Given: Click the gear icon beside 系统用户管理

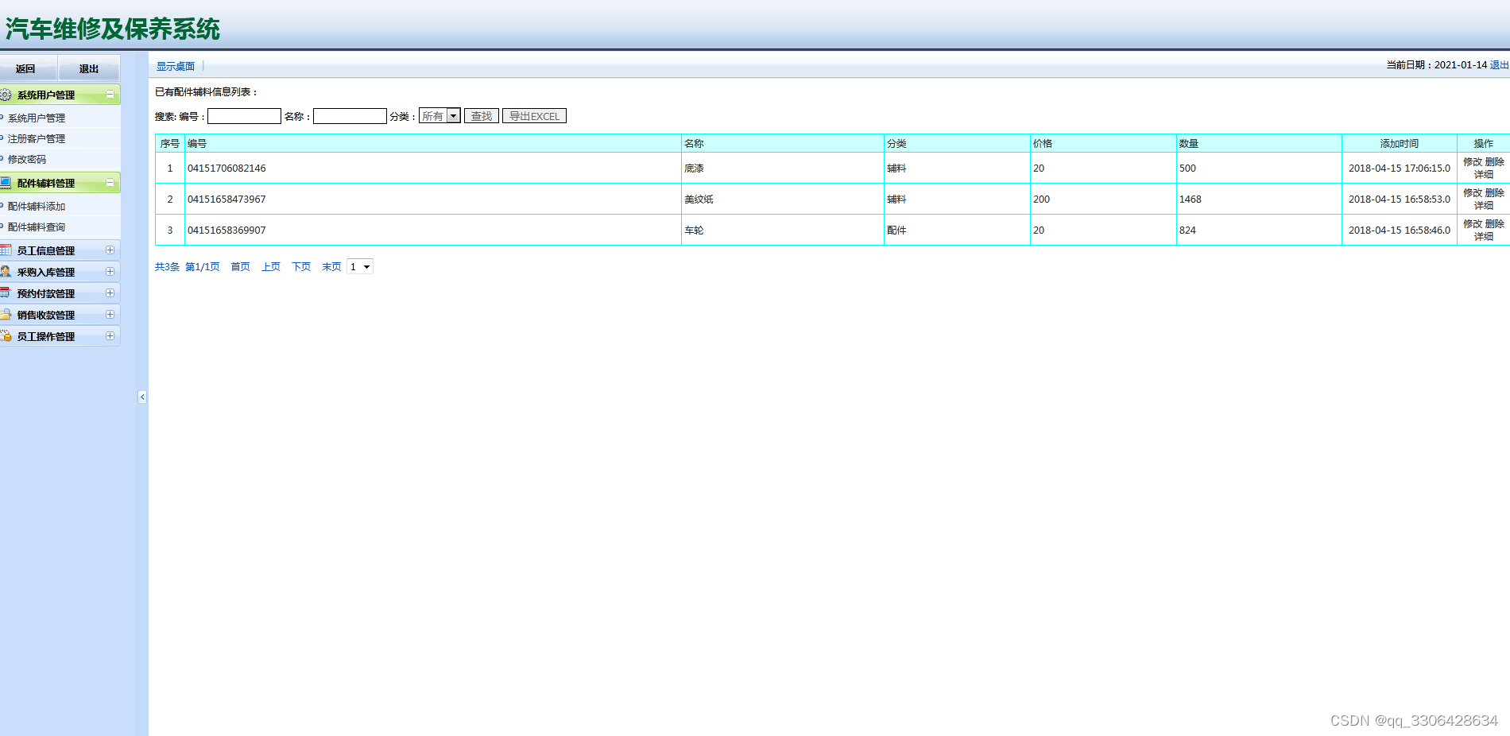Looking at the screenshot, I should [6, 95].
